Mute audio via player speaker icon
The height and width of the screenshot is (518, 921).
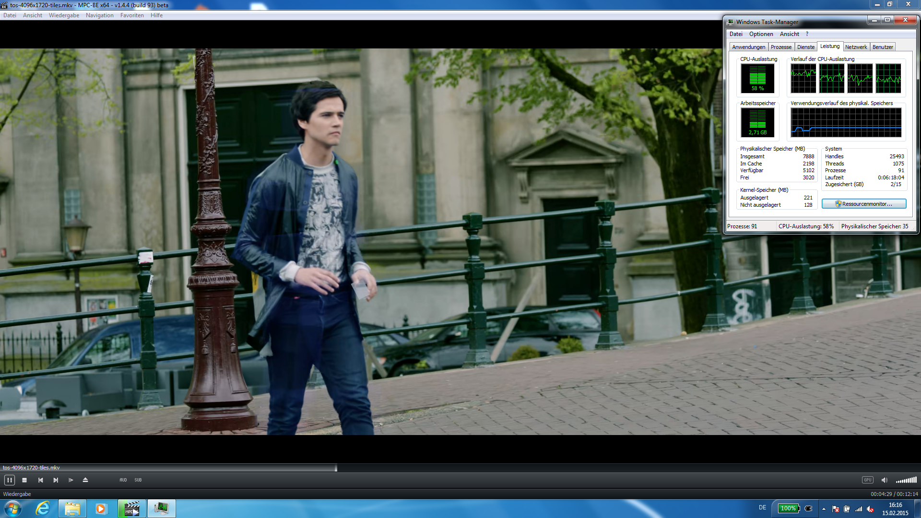[885, 480]
